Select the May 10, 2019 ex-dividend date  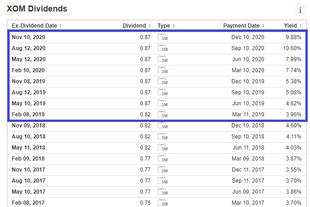(x=29, y=103)
